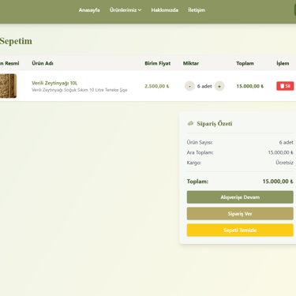Open the Verili Zeytinyağı 10L product link
This screenshot has height=296, width=296.
(x=54, y=83)
